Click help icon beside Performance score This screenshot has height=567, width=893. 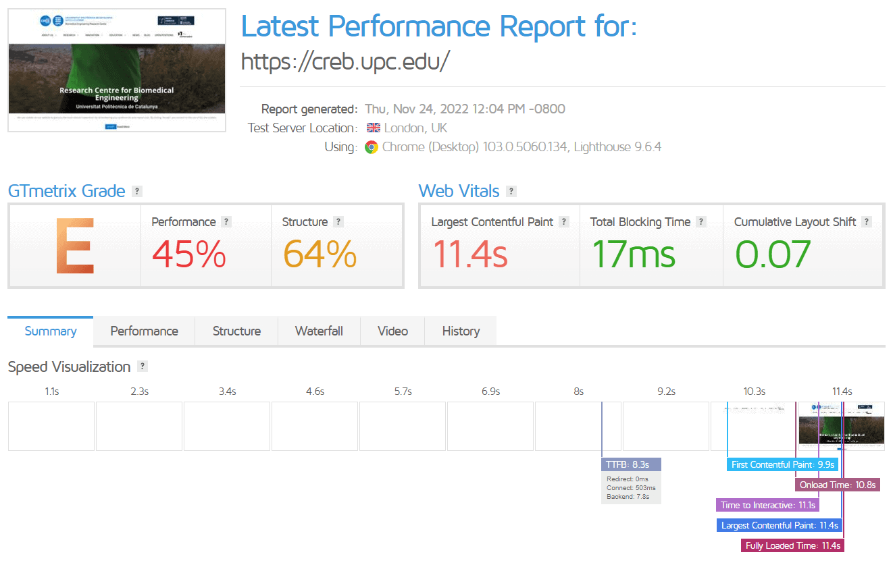(x=226, y=222)
